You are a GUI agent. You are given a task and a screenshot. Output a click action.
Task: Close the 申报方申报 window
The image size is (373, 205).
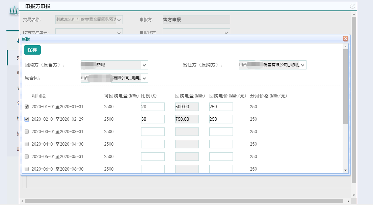pos(352,6)
